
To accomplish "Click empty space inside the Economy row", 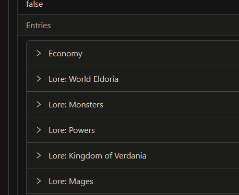I will [x=160, y=53].
